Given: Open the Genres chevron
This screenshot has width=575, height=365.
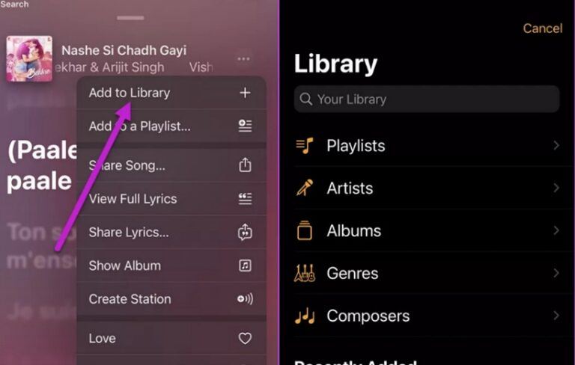Looking at the screenshot, I should [556, 273].
